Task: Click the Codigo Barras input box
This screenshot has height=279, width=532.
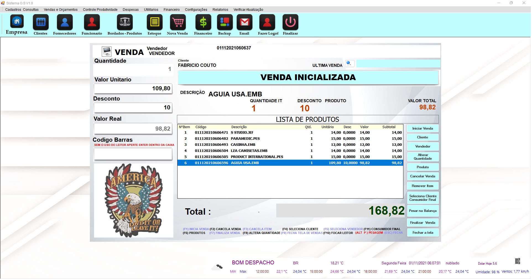Action: click(133, 154)
